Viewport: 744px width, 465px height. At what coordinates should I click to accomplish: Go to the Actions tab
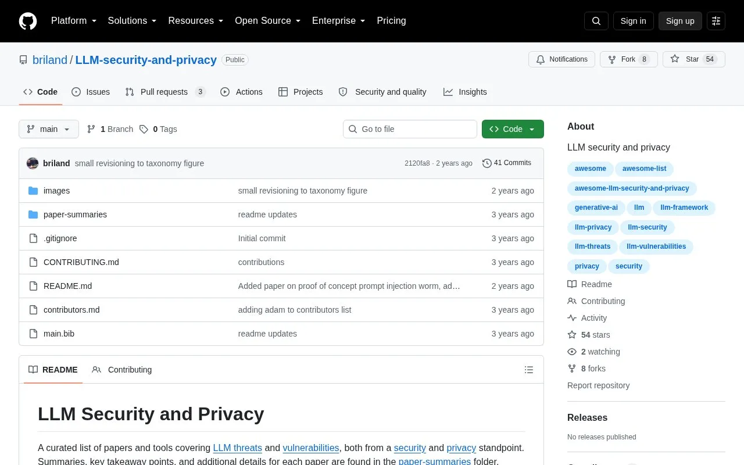pyautogui.click(x=241, y=92)
